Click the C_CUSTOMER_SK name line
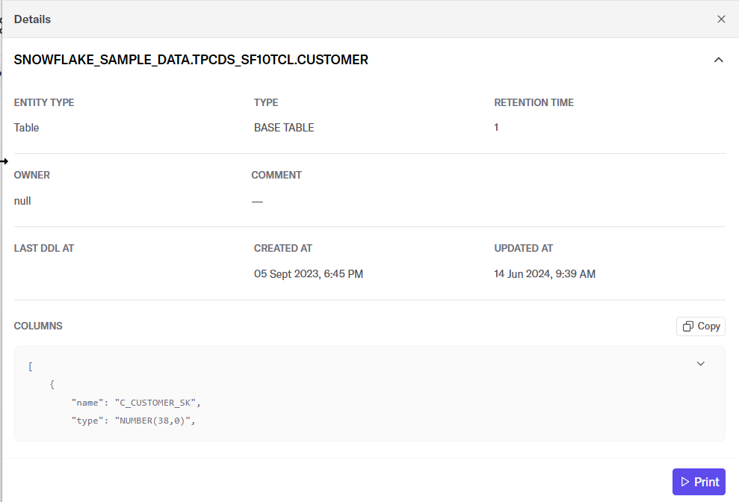Screen dimensions: 739x502 pyautogui.click(x=136, y=403)
